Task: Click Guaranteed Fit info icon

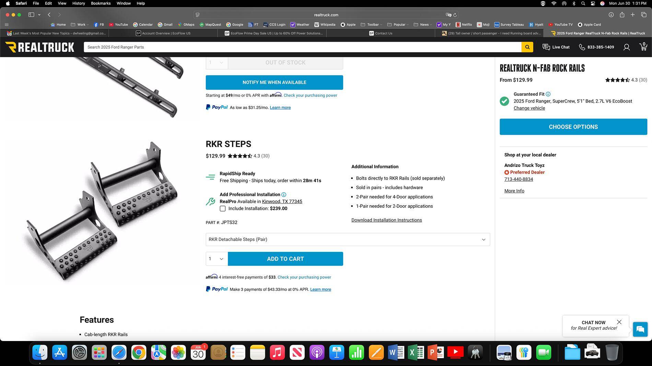Action: tap(548, 94)
